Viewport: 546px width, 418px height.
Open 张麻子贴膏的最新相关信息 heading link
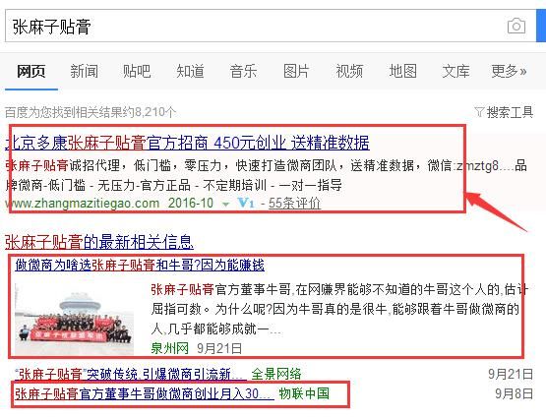click(x=99, y=242)
